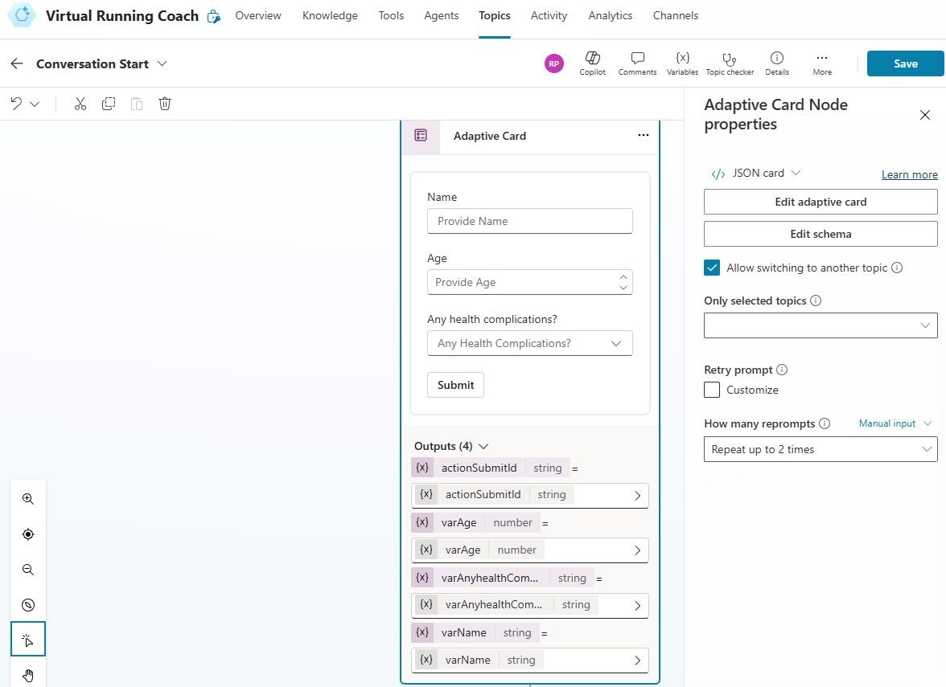This screenshot has width=946, height=687.
Task: Go to the Knowledge tab
Action: pyautogui.click(x=330, y=16)
